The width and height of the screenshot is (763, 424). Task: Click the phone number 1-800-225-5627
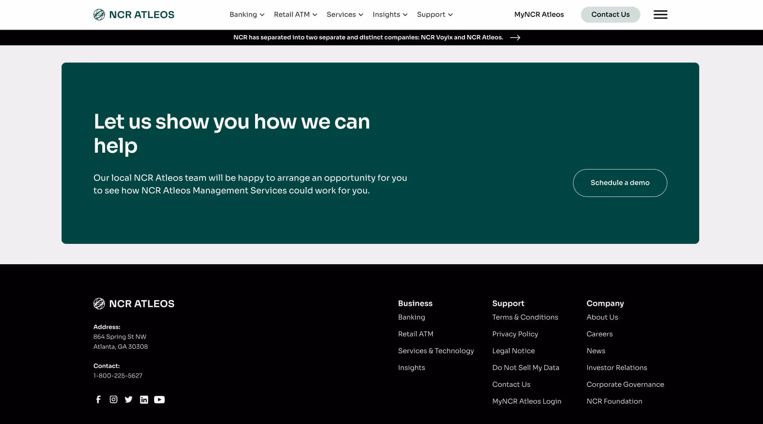point(118,376)
